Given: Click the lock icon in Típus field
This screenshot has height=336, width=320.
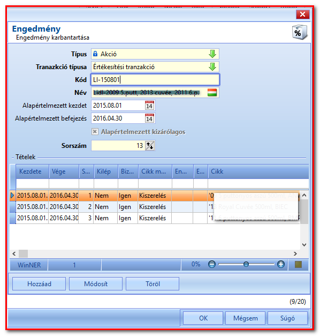Looking at the screenshot, I should coord(95,54).
